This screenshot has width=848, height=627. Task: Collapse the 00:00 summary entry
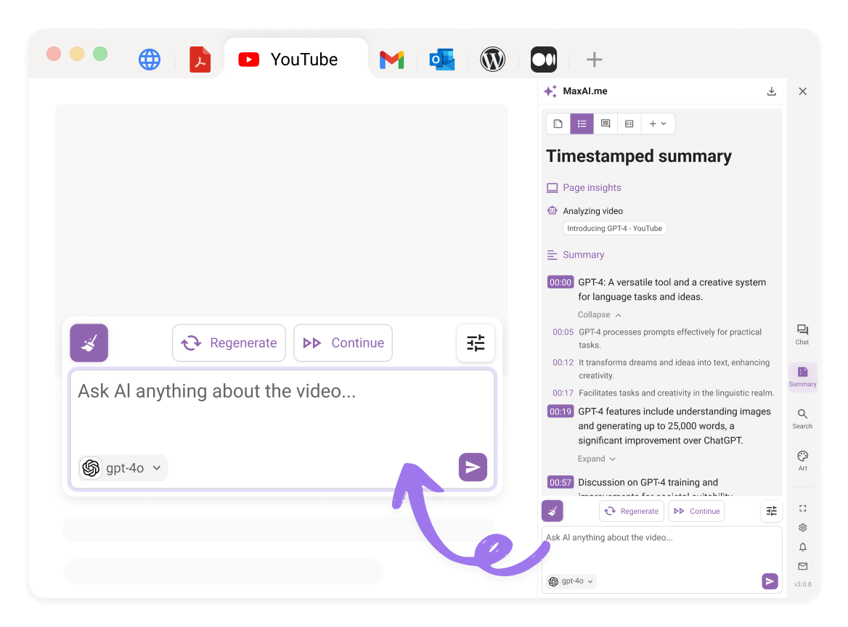tap(594, 314)
